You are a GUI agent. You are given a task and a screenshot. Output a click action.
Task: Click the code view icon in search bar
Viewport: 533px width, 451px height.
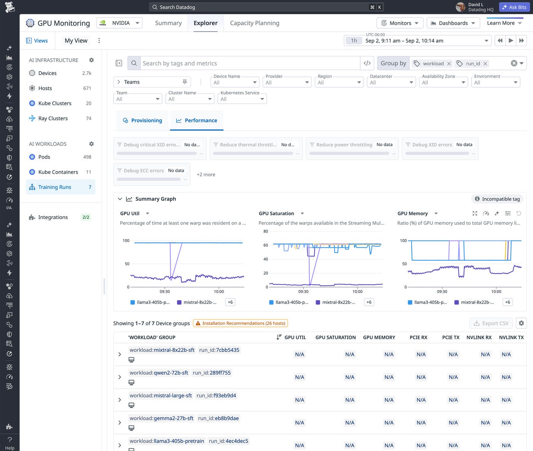(367, 63)
